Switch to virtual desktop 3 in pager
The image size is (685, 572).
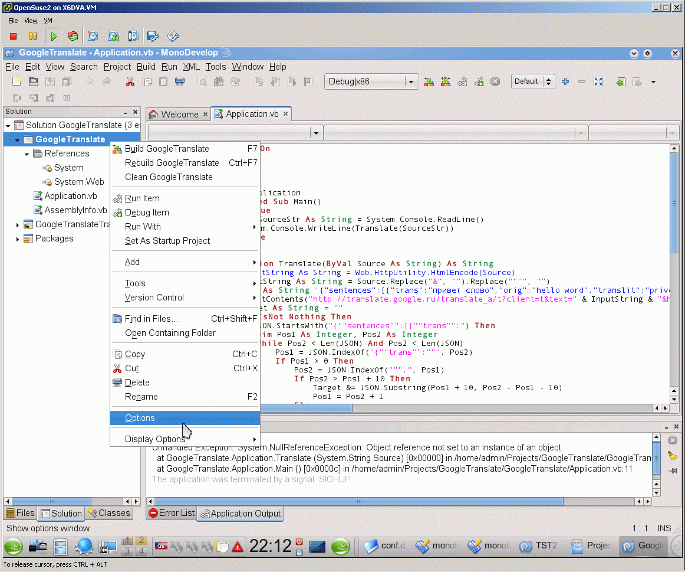pyautogui.click(x=127, y=551)
